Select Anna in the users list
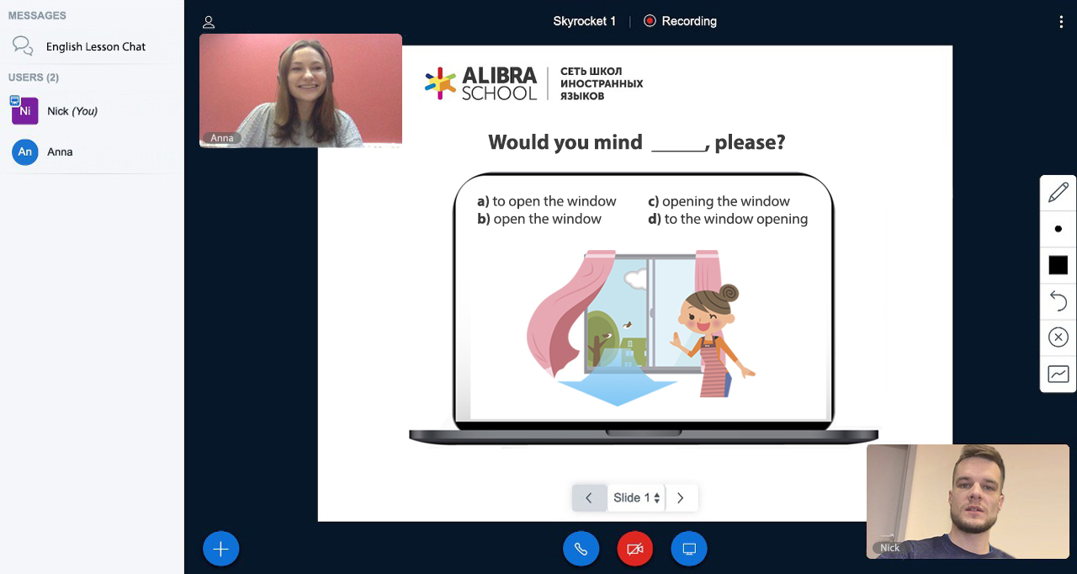The width and height of the screenshot is (1077, 574). [x=59, y=151]
